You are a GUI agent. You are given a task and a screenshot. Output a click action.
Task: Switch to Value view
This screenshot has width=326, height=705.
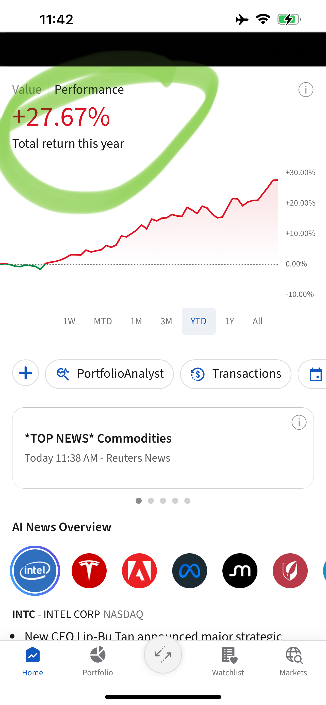pyautogui.click(x=27, y=90)
